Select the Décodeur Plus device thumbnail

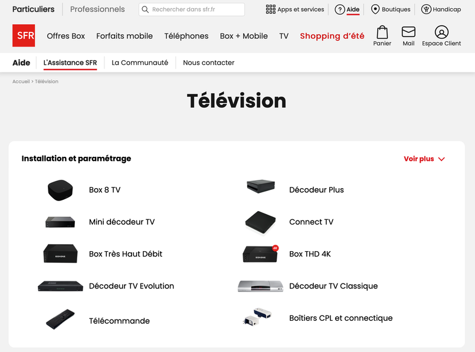pos(261,187)
